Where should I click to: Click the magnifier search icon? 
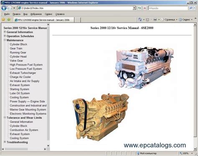[191, 8]
